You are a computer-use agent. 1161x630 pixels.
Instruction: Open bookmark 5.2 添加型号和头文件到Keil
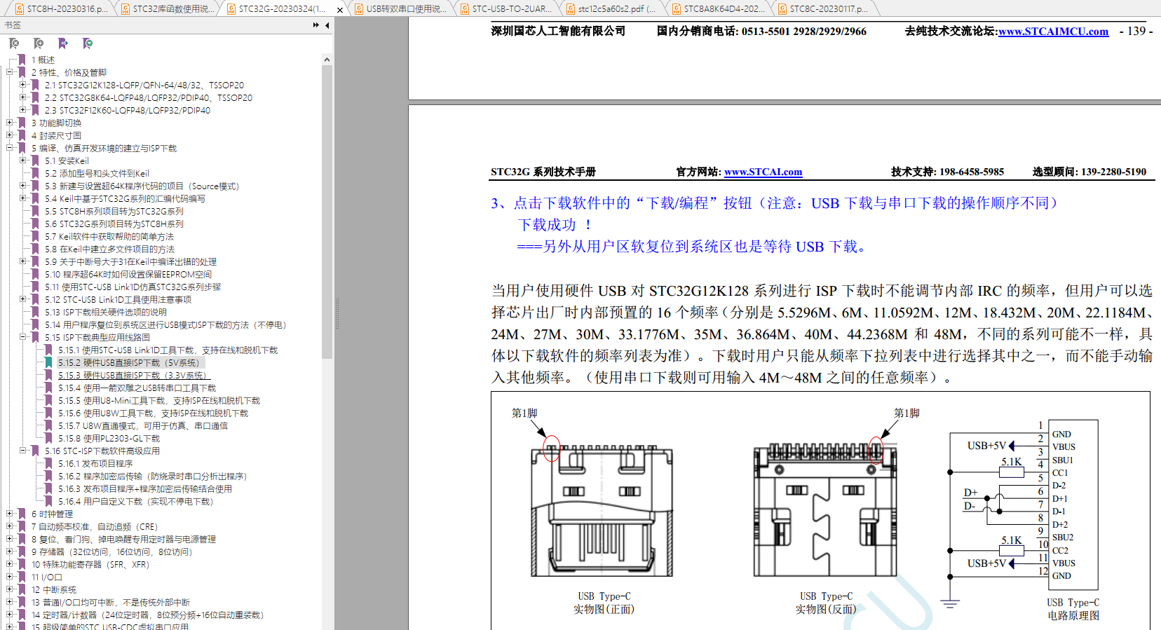pos(97,173)
